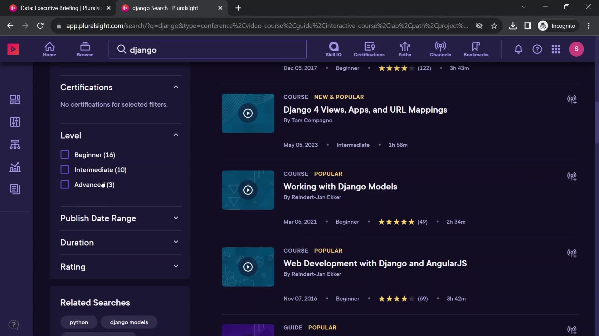Click the python related search button
The width and height of the screenshot is (599, 336).
pyautogui.click(x=79, y=322)
